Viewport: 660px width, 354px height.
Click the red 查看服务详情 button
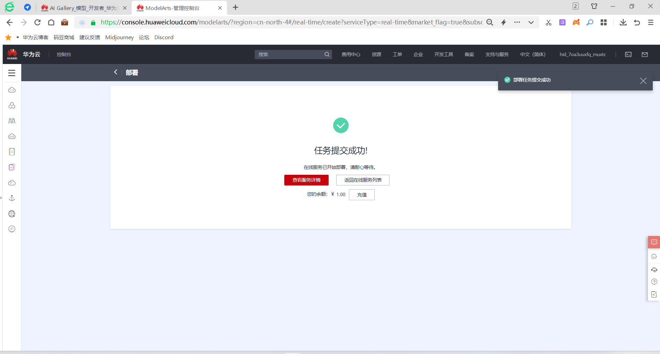[x=306, y=180]
